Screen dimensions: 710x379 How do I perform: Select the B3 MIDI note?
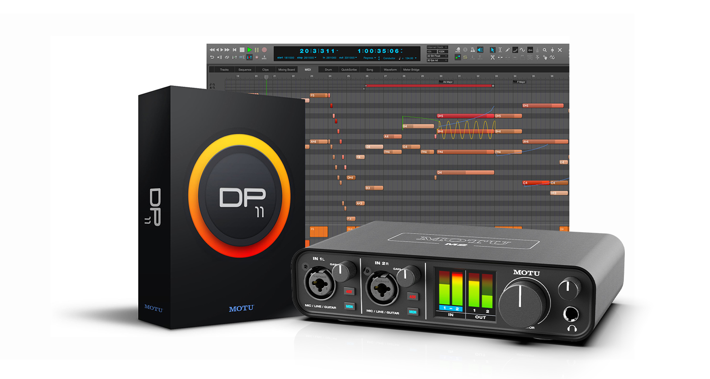(x=374, y=188)
